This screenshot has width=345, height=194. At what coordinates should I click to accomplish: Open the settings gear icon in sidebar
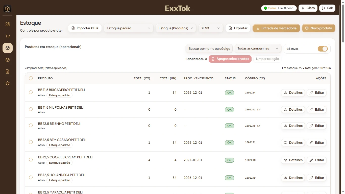[8, 83]
